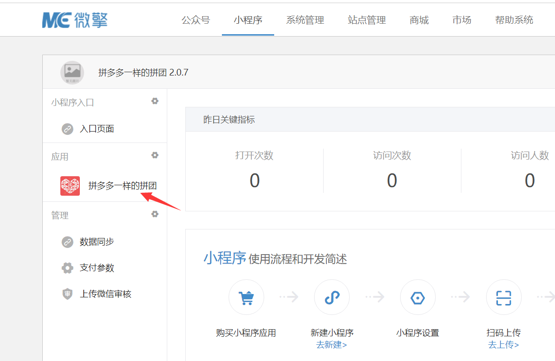
Task: Click the 微擎 ME logo
Action: coord(75,20)
